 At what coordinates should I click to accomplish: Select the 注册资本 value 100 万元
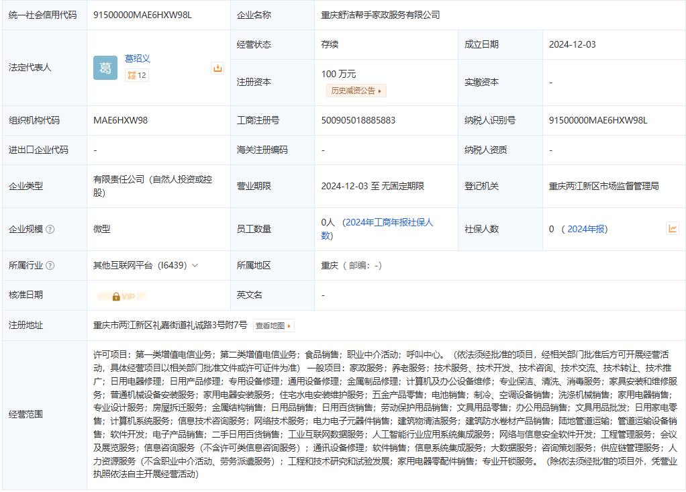pyautogui.click(x=338, y=74)
